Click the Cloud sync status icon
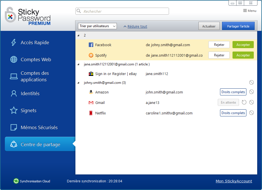The image size is (262, 190). pyautogui.click(x=16, y=181)
